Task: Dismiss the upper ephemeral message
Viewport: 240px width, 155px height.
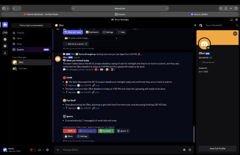Action: (x=88, y=48)
